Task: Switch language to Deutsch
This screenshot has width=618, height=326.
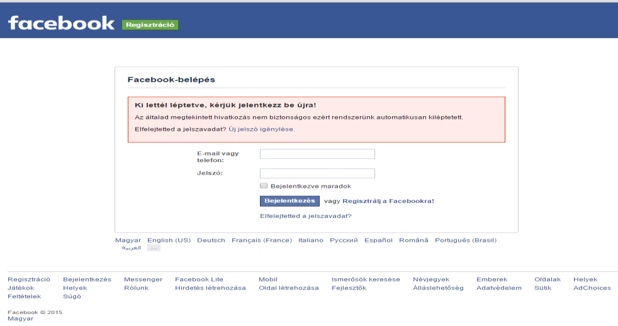Action: (x=211, y=241)
